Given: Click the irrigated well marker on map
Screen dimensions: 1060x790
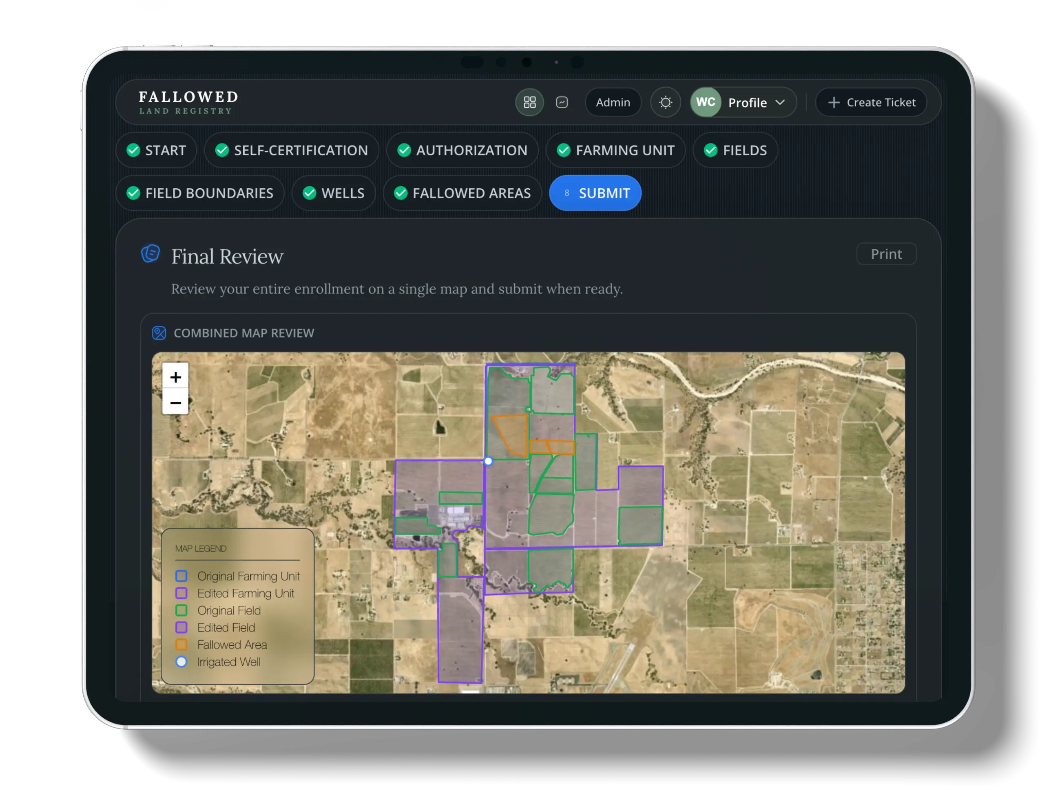Looking at the screenshot, I should tap(488, 462).
